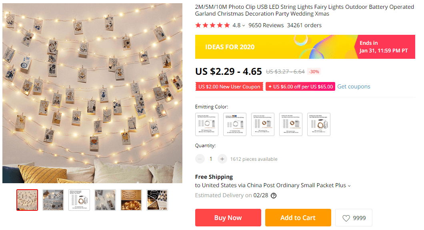
Task: Decrease quantity with the minus button
Action: click(x=200, y=159)
